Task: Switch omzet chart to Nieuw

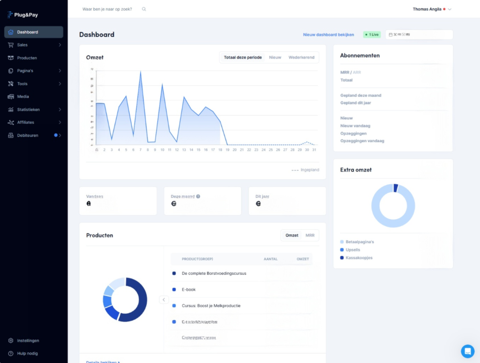Action: [x=275, y=57]
